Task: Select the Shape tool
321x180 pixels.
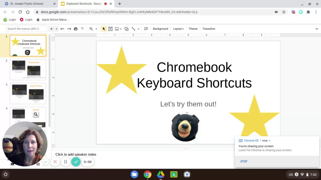Action: pyautogui.click(x=126, y=29)
